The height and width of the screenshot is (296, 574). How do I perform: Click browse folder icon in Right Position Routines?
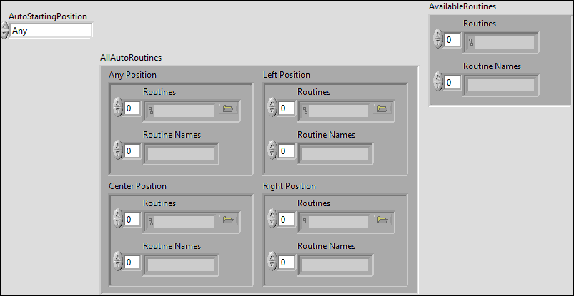pyautogui.click(x=382, y=220)
